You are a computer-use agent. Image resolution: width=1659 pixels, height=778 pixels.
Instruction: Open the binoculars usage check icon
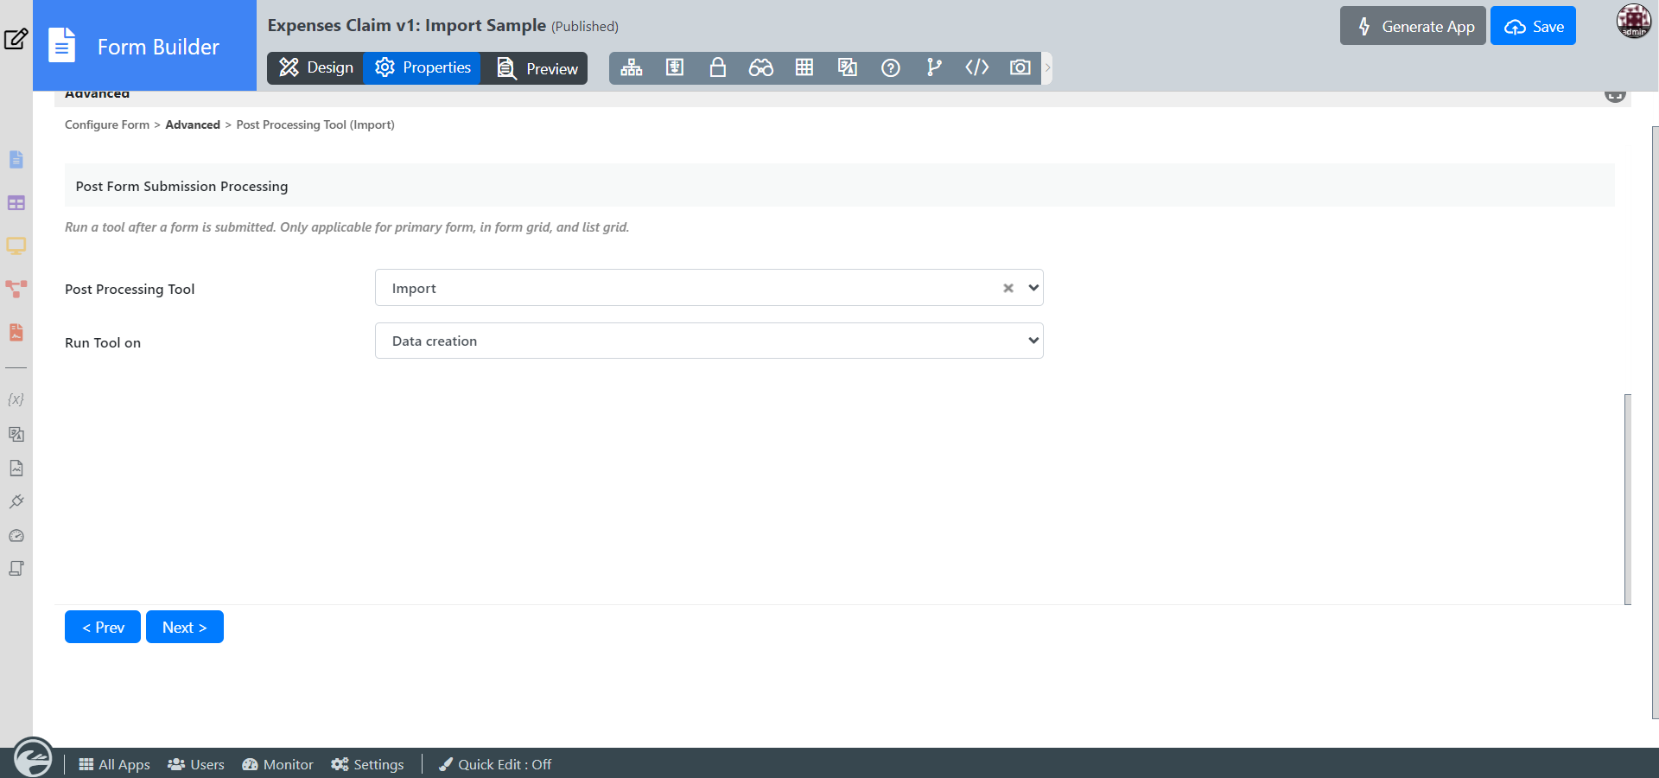coord(760,67)
